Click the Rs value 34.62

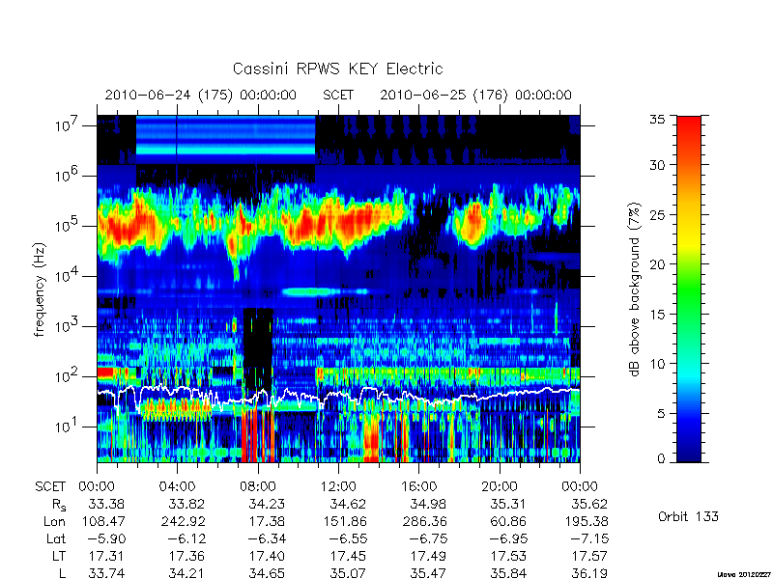(x=348, y=504)
